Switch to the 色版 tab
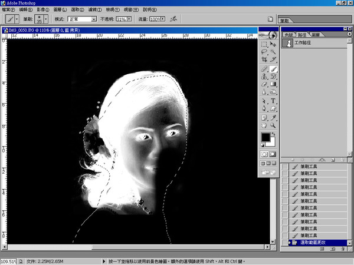 pyautogui.click(x=289, y=35)
